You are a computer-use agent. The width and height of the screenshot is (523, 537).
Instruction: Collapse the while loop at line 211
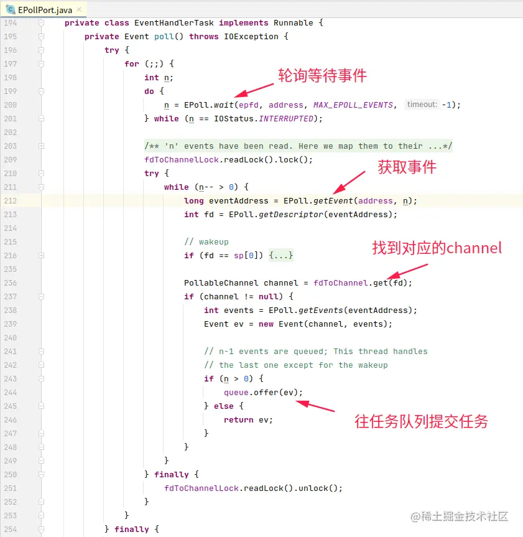41,187
